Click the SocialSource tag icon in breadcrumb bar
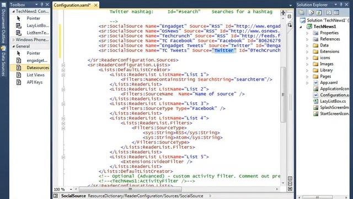Viewport: 353px width, 199px height. (x=56, y=196)
